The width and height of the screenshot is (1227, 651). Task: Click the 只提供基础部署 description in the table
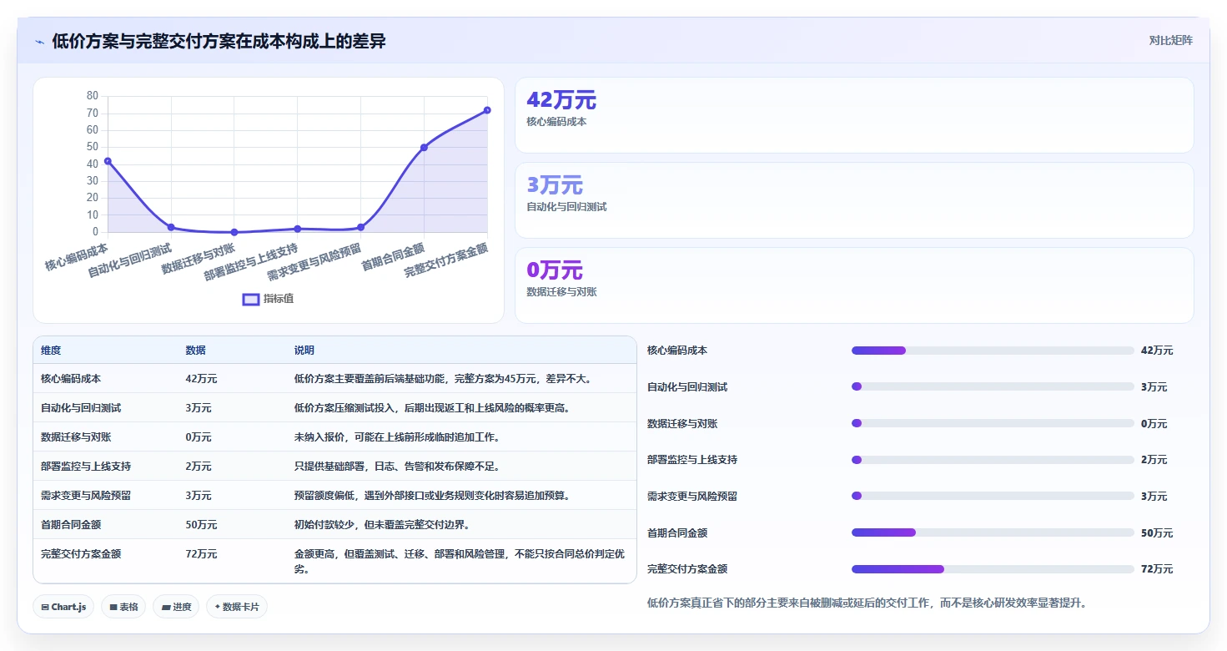click(x=397, y=467)
